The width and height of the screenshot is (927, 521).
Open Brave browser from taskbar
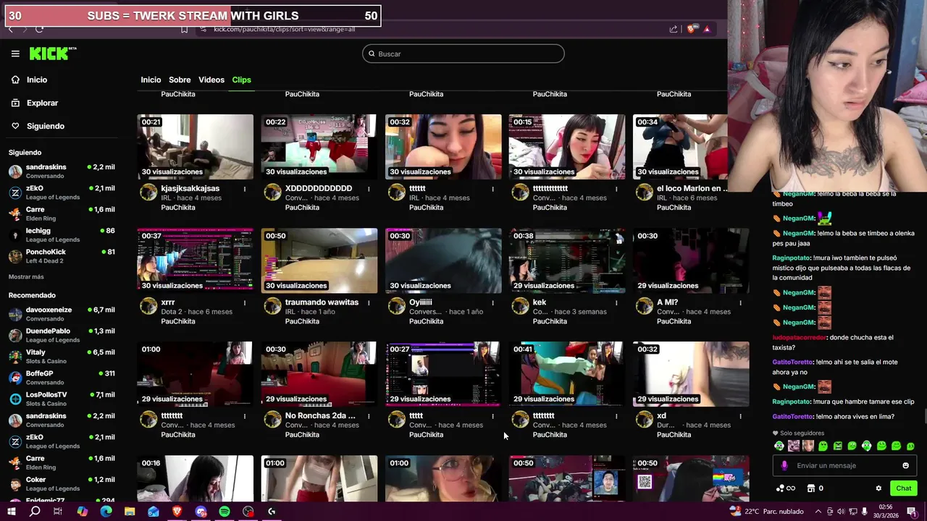tap(177, 512)
